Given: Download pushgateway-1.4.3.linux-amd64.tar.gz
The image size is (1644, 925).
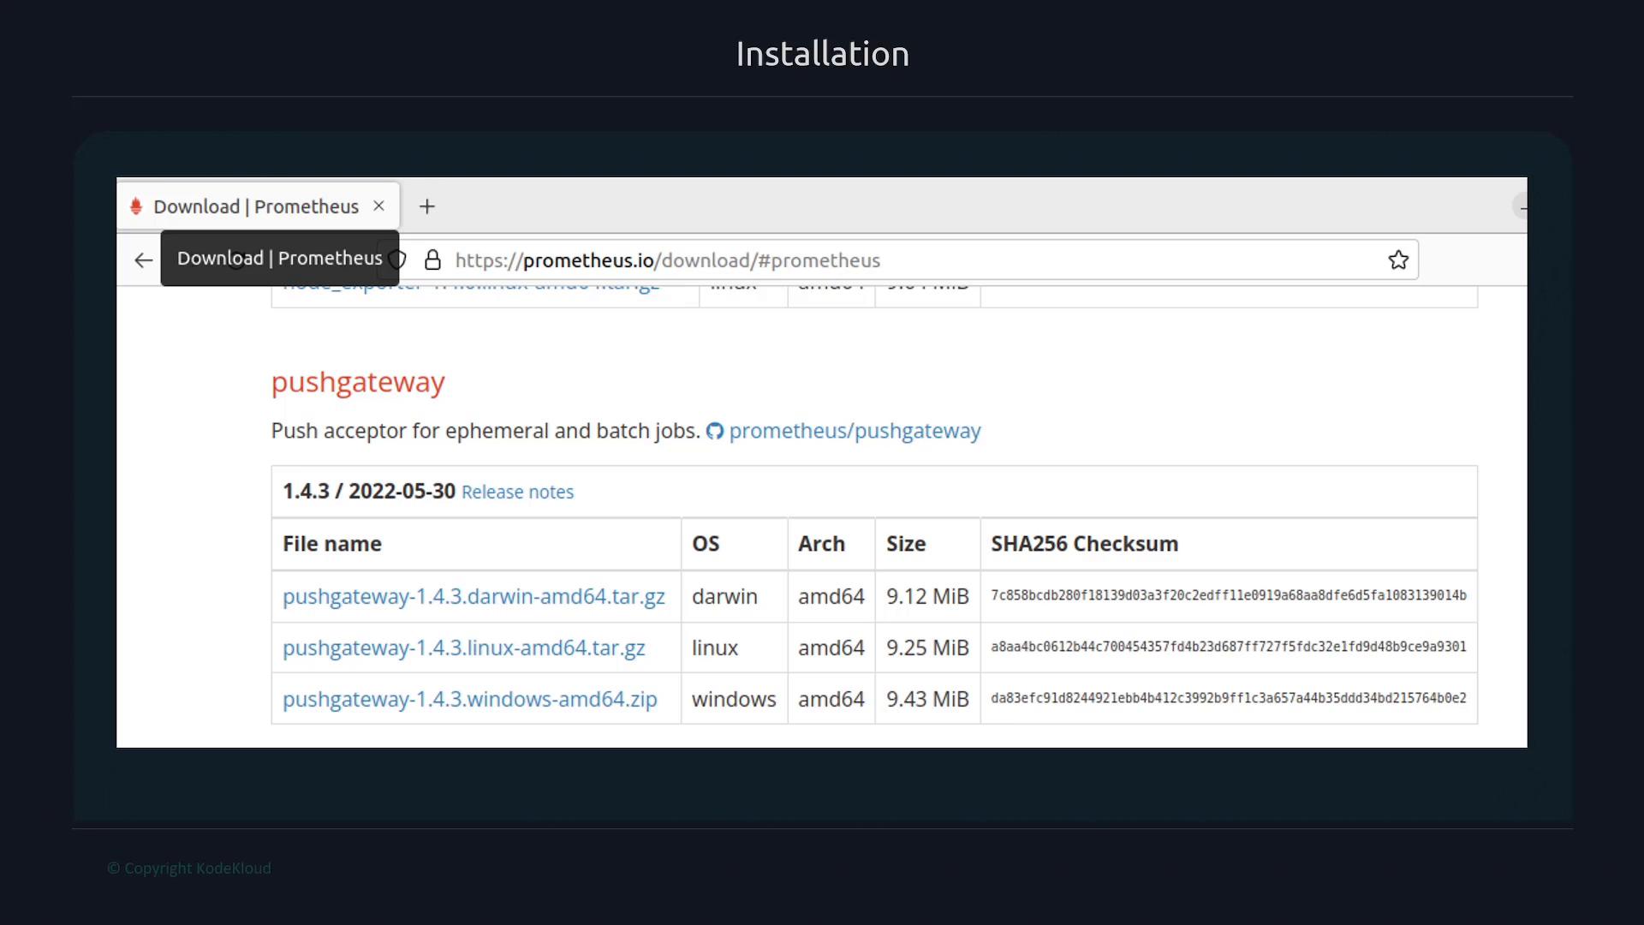Looking at the screenshot, I should click(x=463, y=648).
